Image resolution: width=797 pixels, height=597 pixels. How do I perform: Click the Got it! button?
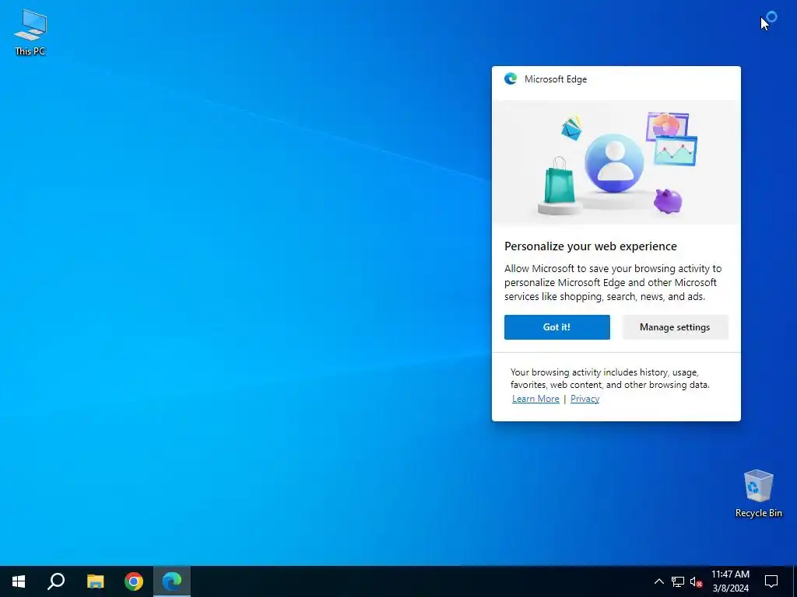click(557, 327)
